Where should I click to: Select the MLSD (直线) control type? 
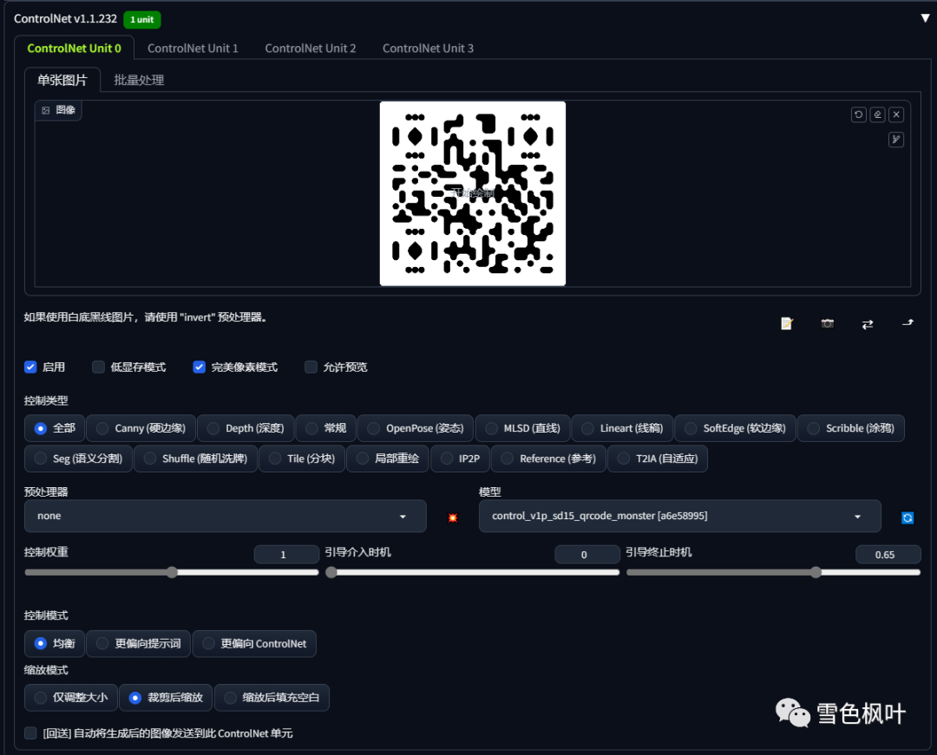click(522, 428)
